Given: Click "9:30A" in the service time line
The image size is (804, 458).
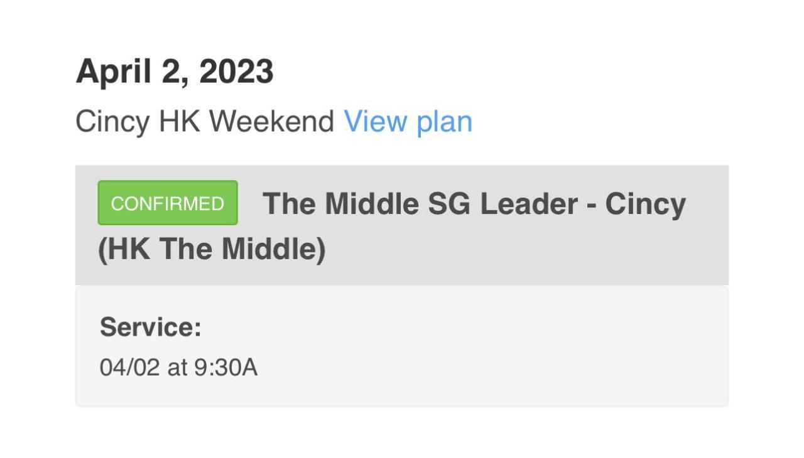Looking at the screenshot, I should (225, 368).
